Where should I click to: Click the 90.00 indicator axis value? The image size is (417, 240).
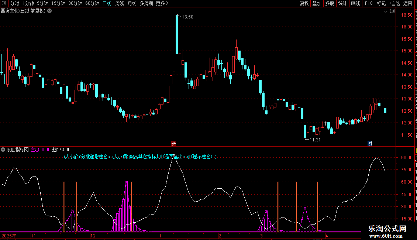pyautogui.click(x=407, y=158)
